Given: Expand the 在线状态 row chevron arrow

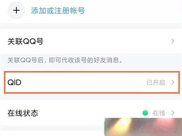Looking at the screenshot, I should 173,113.
